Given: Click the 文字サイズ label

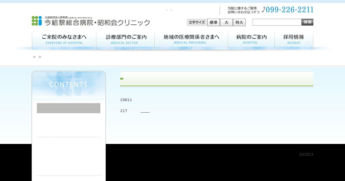Looking at the screenshot, I should (197, 22).
